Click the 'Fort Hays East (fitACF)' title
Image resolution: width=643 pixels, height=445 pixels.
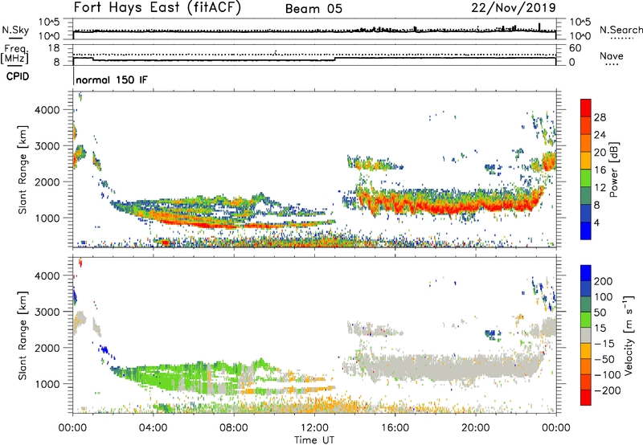coord(158,8)
